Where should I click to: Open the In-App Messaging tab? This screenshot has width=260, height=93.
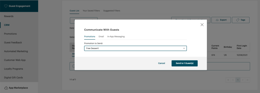click(x=116, y=37)
